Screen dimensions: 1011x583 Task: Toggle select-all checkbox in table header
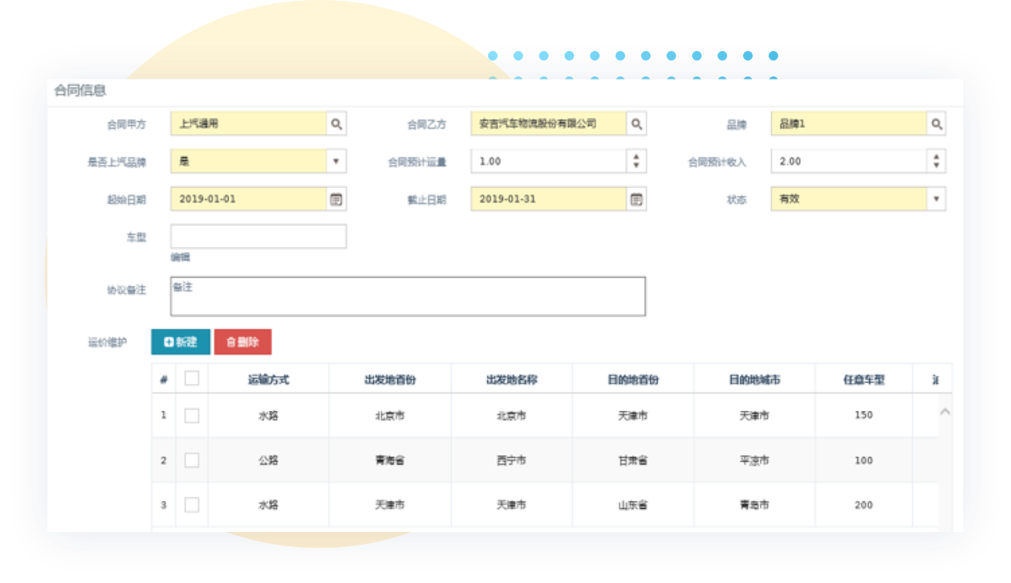[x=192, y=379]
